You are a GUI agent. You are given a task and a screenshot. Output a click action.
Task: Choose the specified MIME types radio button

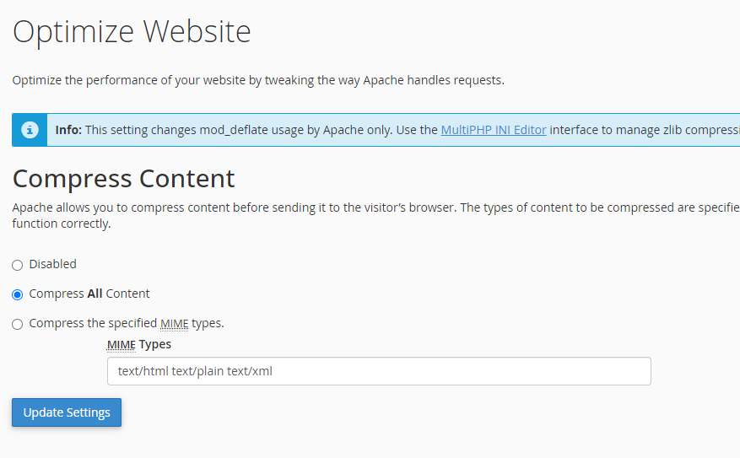coord(18,324)
